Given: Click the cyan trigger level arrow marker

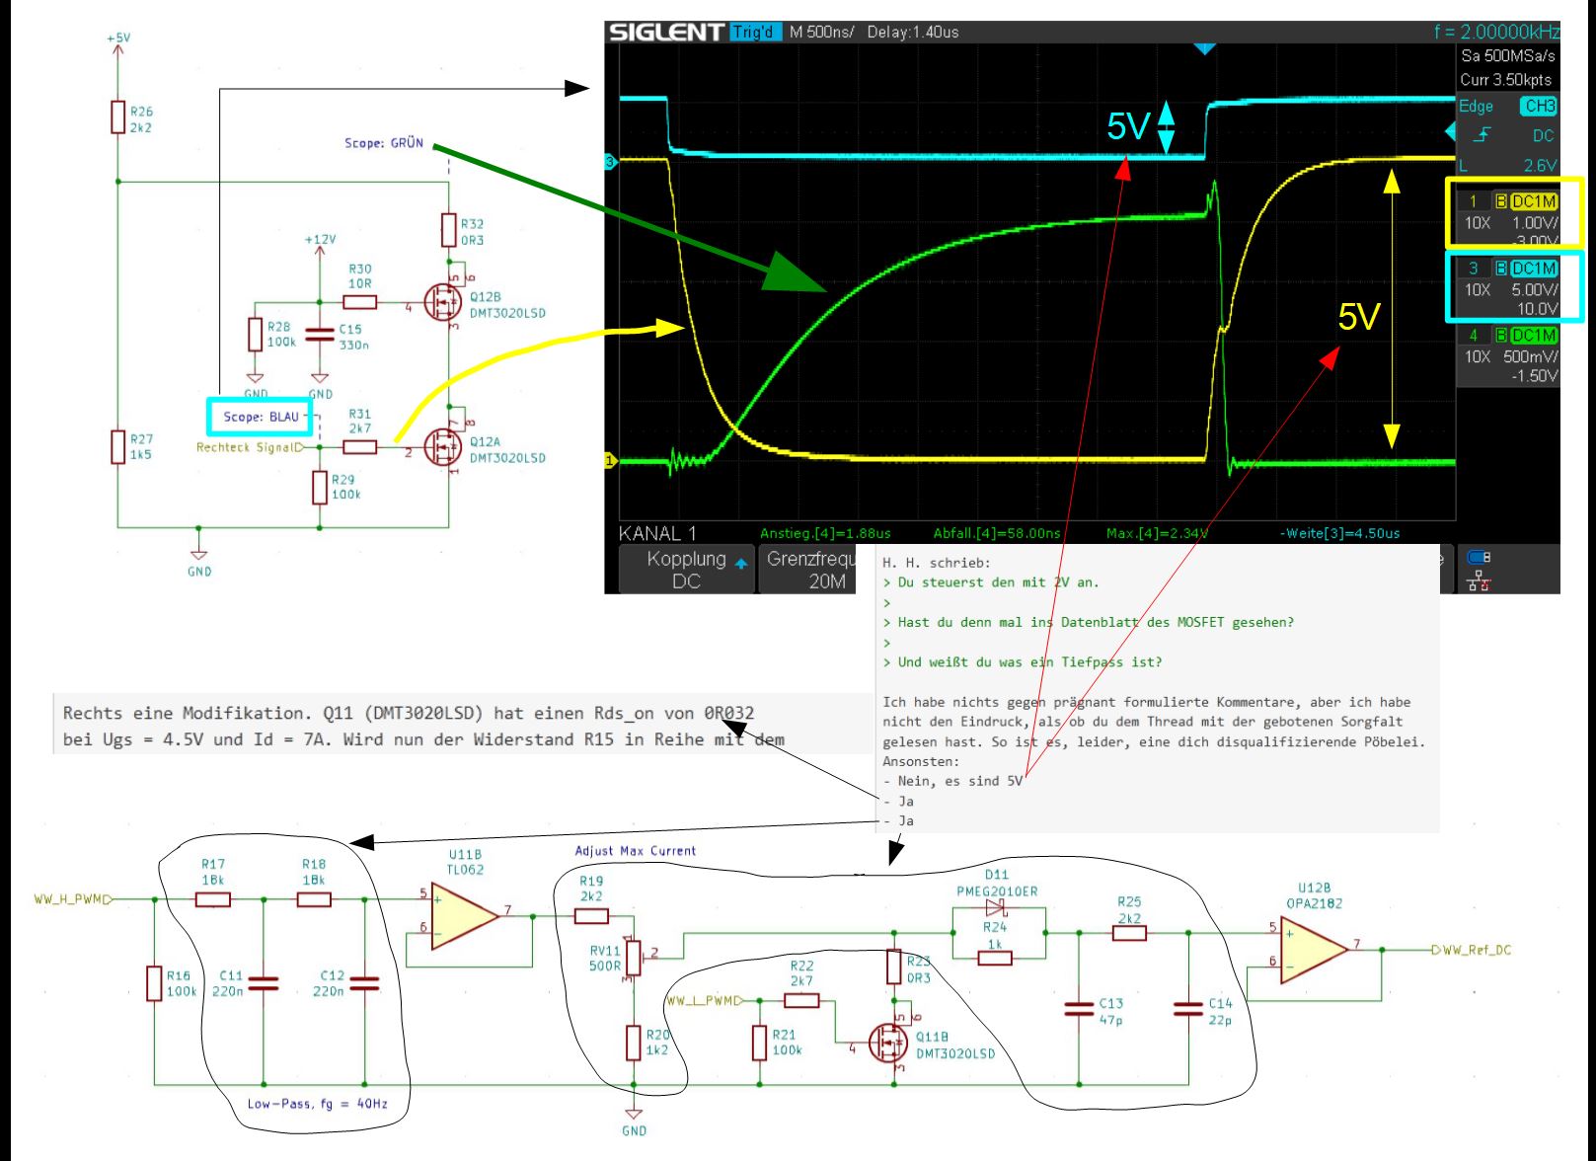Looking at the screenshot, I should (1450, 130).
